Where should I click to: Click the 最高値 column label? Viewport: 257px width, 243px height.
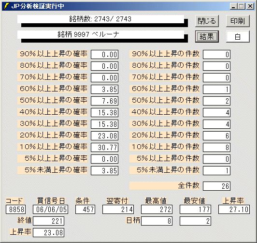156,200
